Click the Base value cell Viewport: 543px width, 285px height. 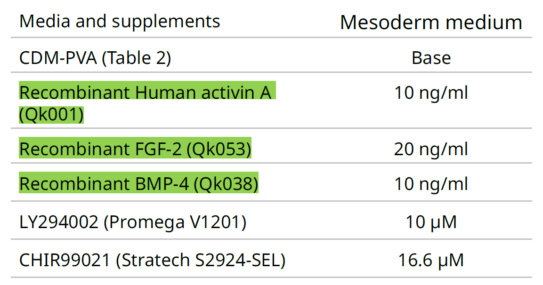pyautogui.click(x=431, y=58)
